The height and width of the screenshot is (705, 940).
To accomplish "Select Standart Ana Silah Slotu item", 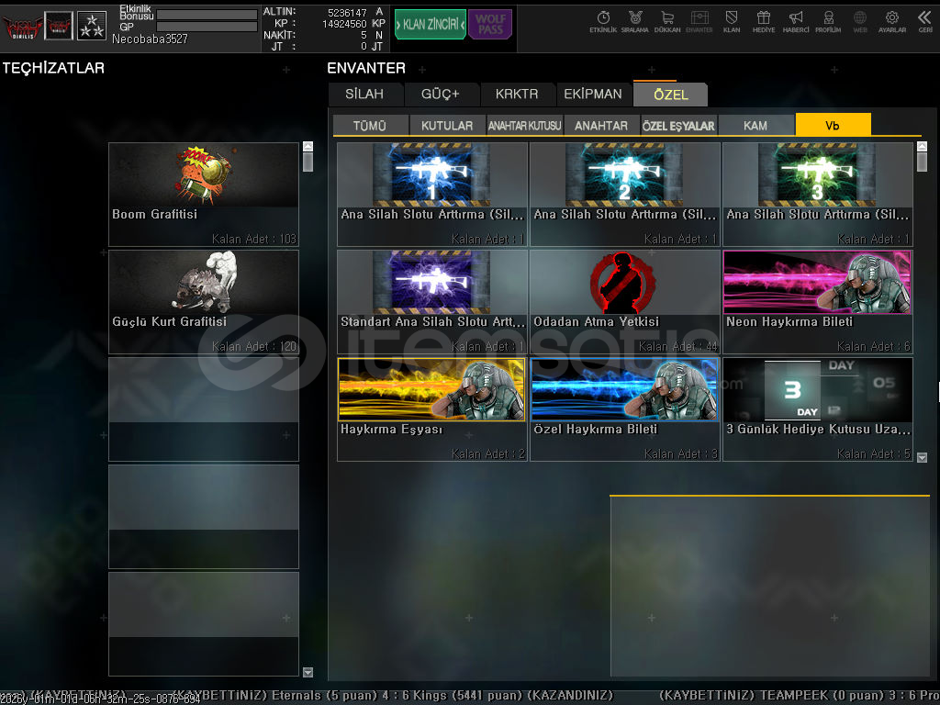I will [x=432, y=301].
